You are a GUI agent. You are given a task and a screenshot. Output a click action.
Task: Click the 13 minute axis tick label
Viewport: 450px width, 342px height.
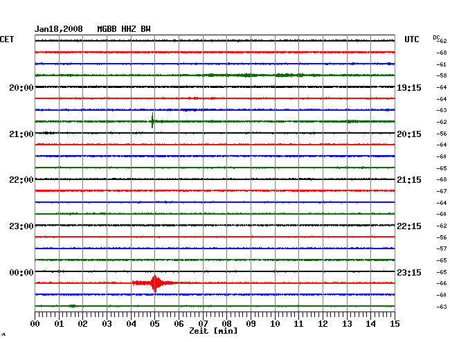click(347, 324)
